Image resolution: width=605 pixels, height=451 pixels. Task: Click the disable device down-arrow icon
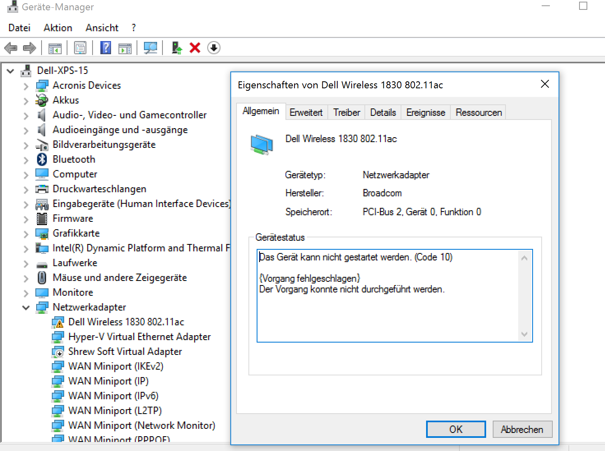(x=214, y=48)
